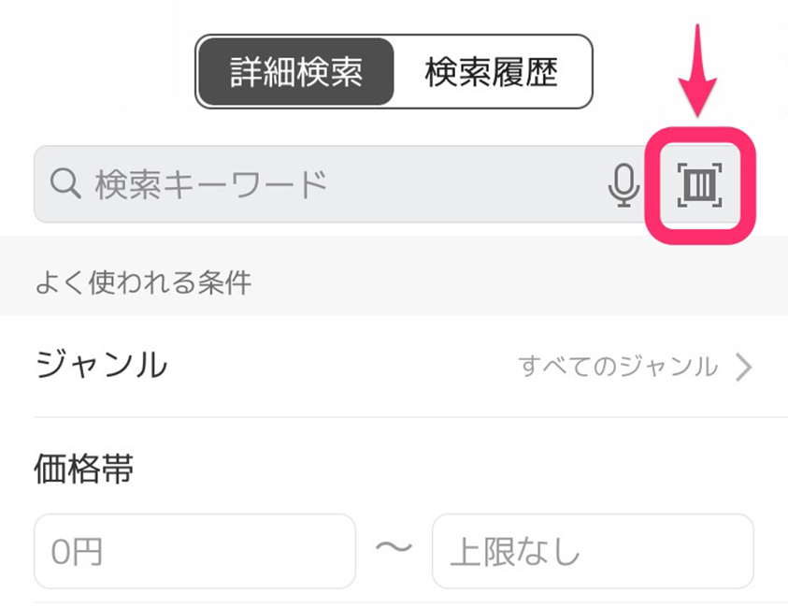Tap the barcode scanner icon

pyautogui.click(x=699, y=184)
